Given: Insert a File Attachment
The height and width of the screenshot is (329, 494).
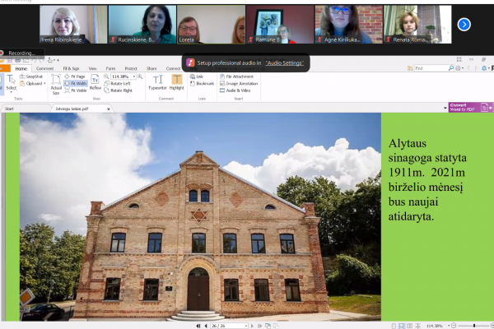Looking at the screenshot, I should coord(236,76).
